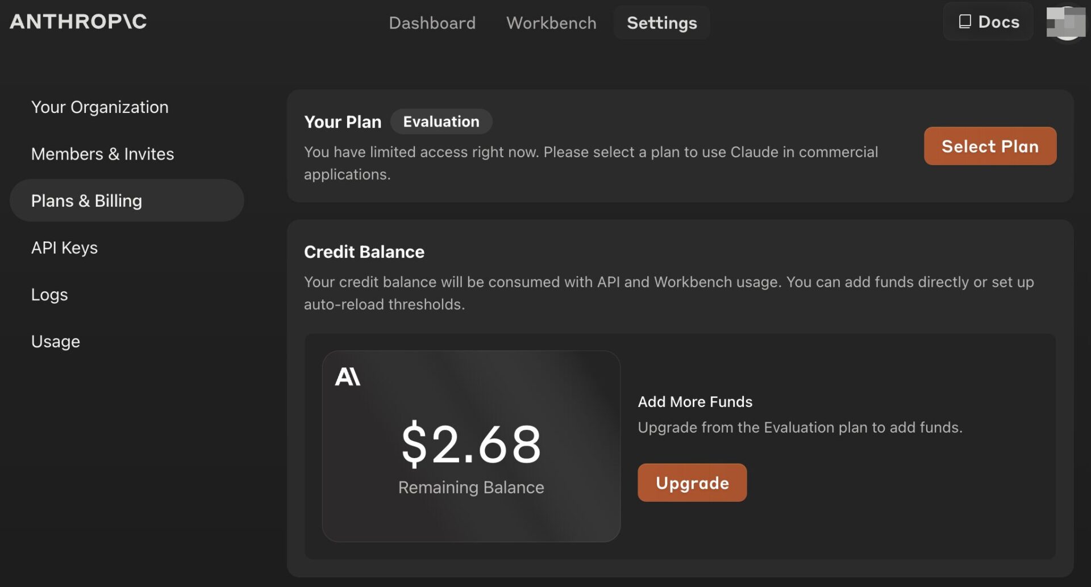This screenshot has height=587, width=1091.
Task: Open Your Organization settings
Action: (99, 107)
